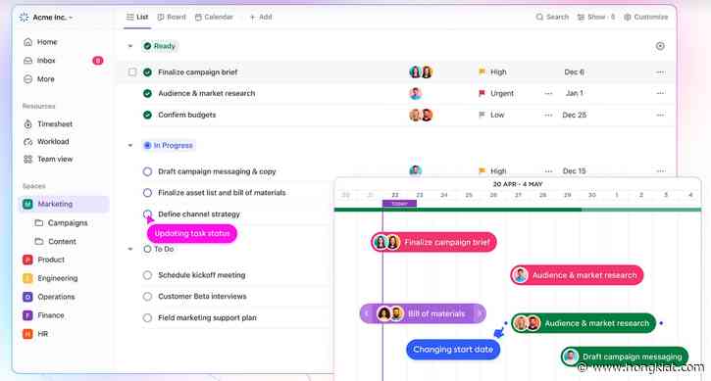Select the pink Audience & market research timeline bar
Screen dimensions: 711x381
577,275
